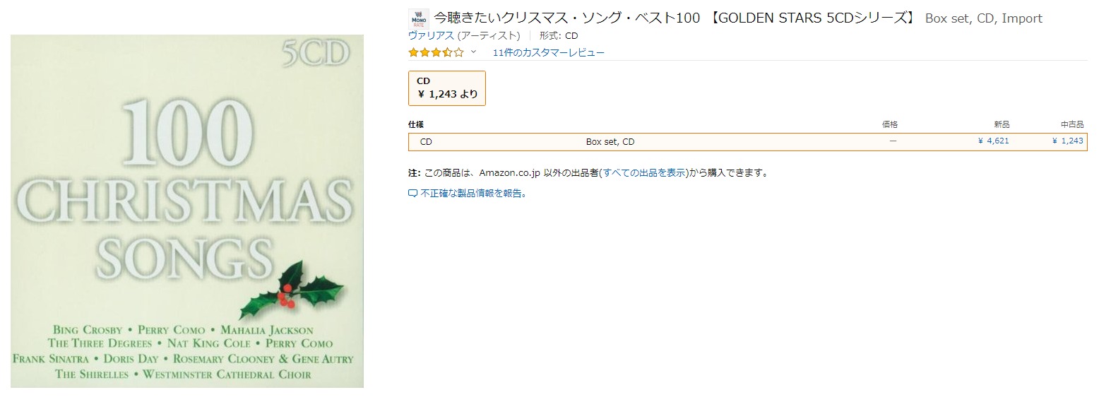This screenshot has height=402, width=1099.
Task: Click the Mono Rate extension icon
Action: pos(419,19)
